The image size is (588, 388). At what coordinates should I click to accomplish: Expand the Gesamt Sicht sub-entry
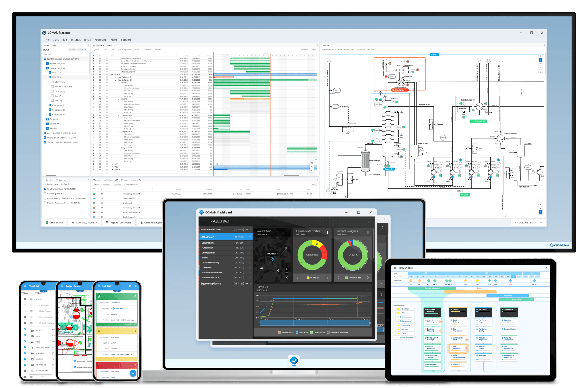(x=250, y=243)
